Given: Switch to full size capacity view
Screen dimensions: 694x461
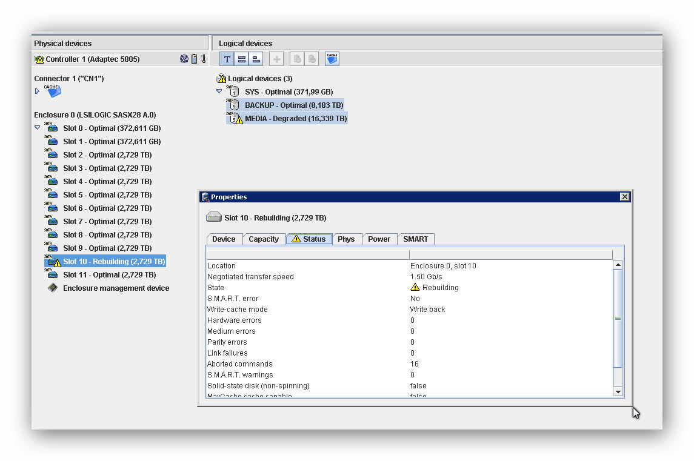Looking at the screenshot, I should pos(241,59).
